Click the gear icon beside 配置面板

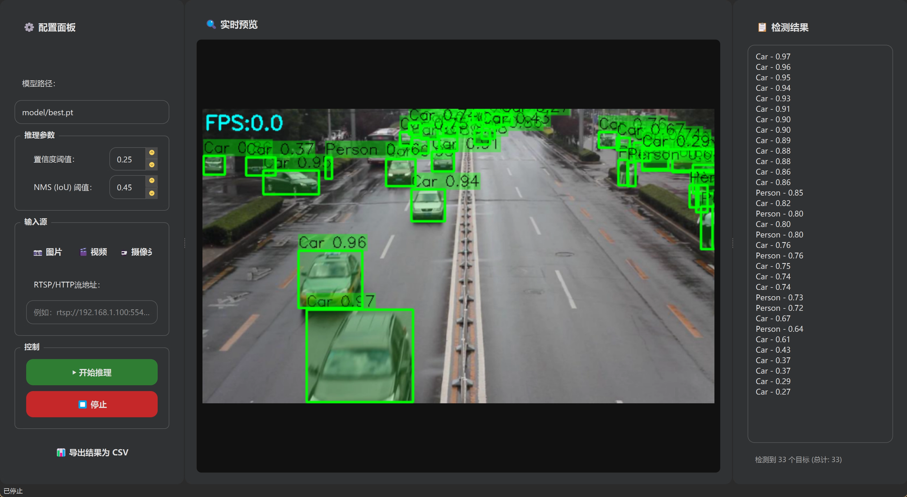point(29,27)
